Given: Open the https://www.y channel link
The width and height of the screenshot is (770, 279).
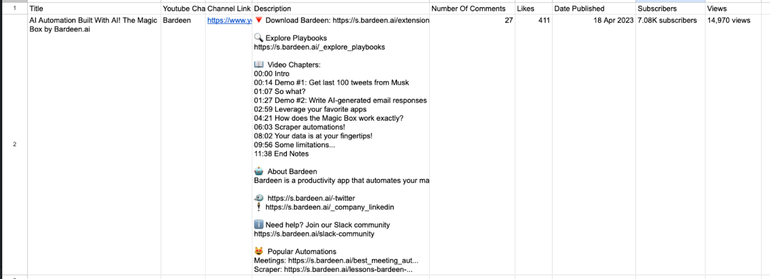Looking at the screenshot, I should [x=230, y=20].
